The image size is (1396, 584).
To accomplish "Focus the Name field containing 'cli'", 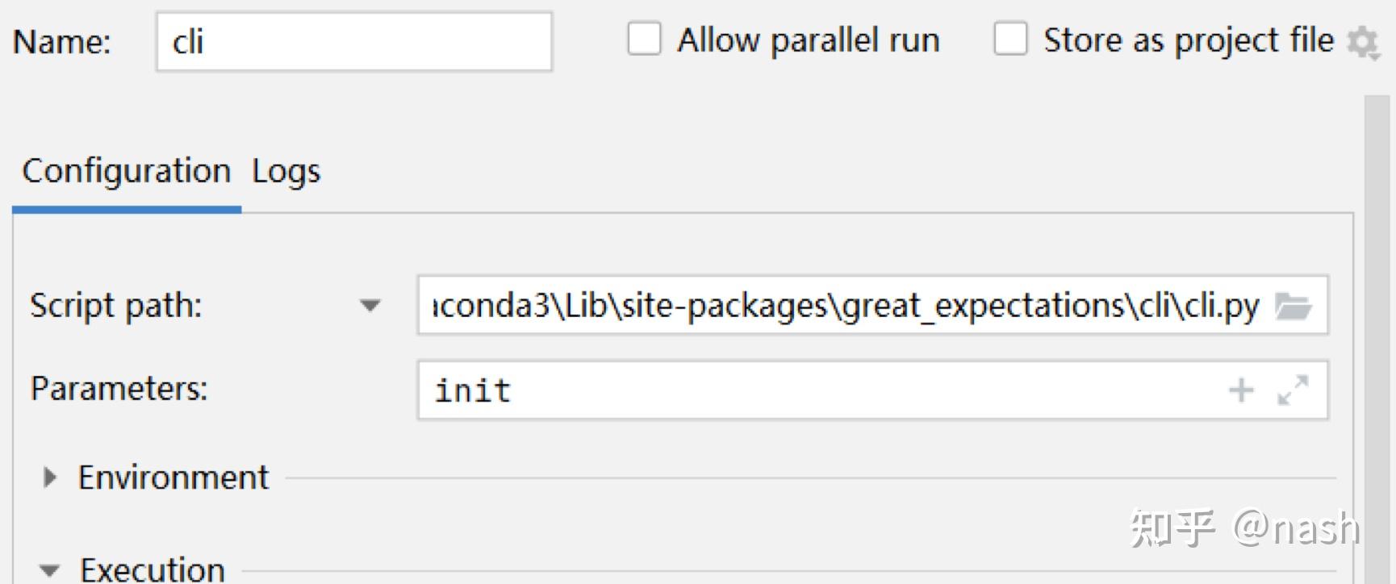I will [x=353, y=42].
